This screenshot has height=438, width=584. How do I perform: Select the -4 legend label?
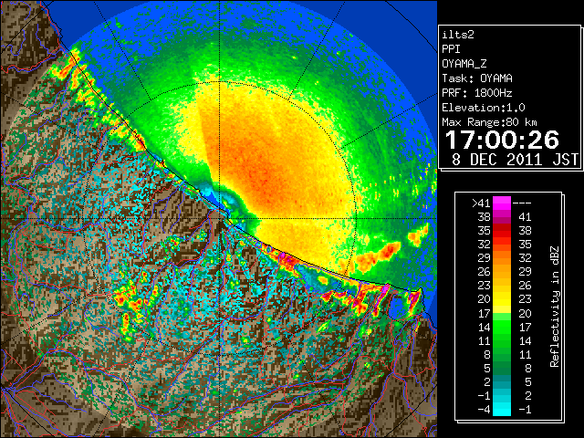[484, 410]
